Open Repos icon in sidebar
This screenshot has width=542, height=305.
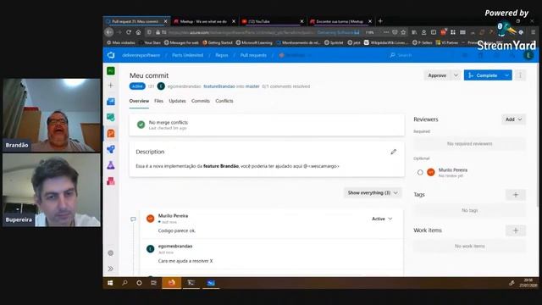[x=111, y=133]
